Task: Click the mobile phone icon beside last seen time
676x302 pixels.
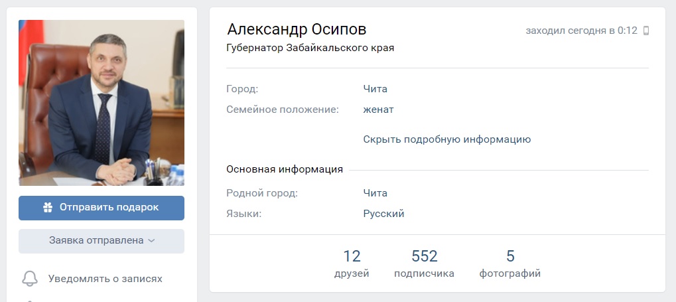Action: click(x=646, y=31)
